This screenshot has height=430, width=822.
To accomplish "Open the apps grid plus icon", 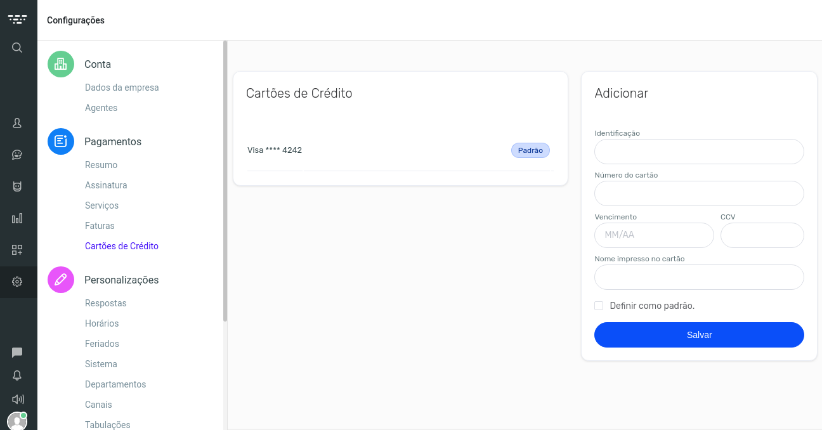I will 17,250.
